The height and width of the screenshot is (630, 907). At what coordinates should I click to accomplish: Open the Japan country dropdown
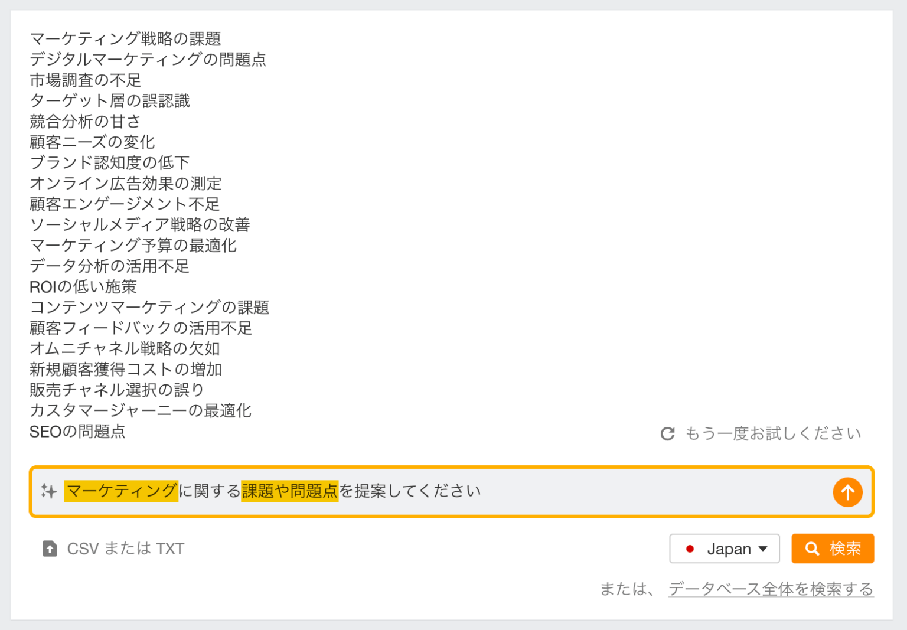(x=725, y=549)
